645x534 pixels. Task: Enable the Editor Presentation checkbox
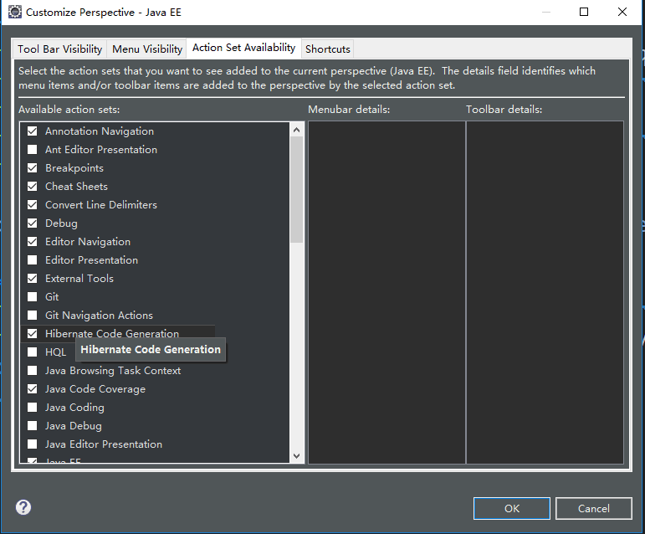pyautogui.click(x=33, y=260)
